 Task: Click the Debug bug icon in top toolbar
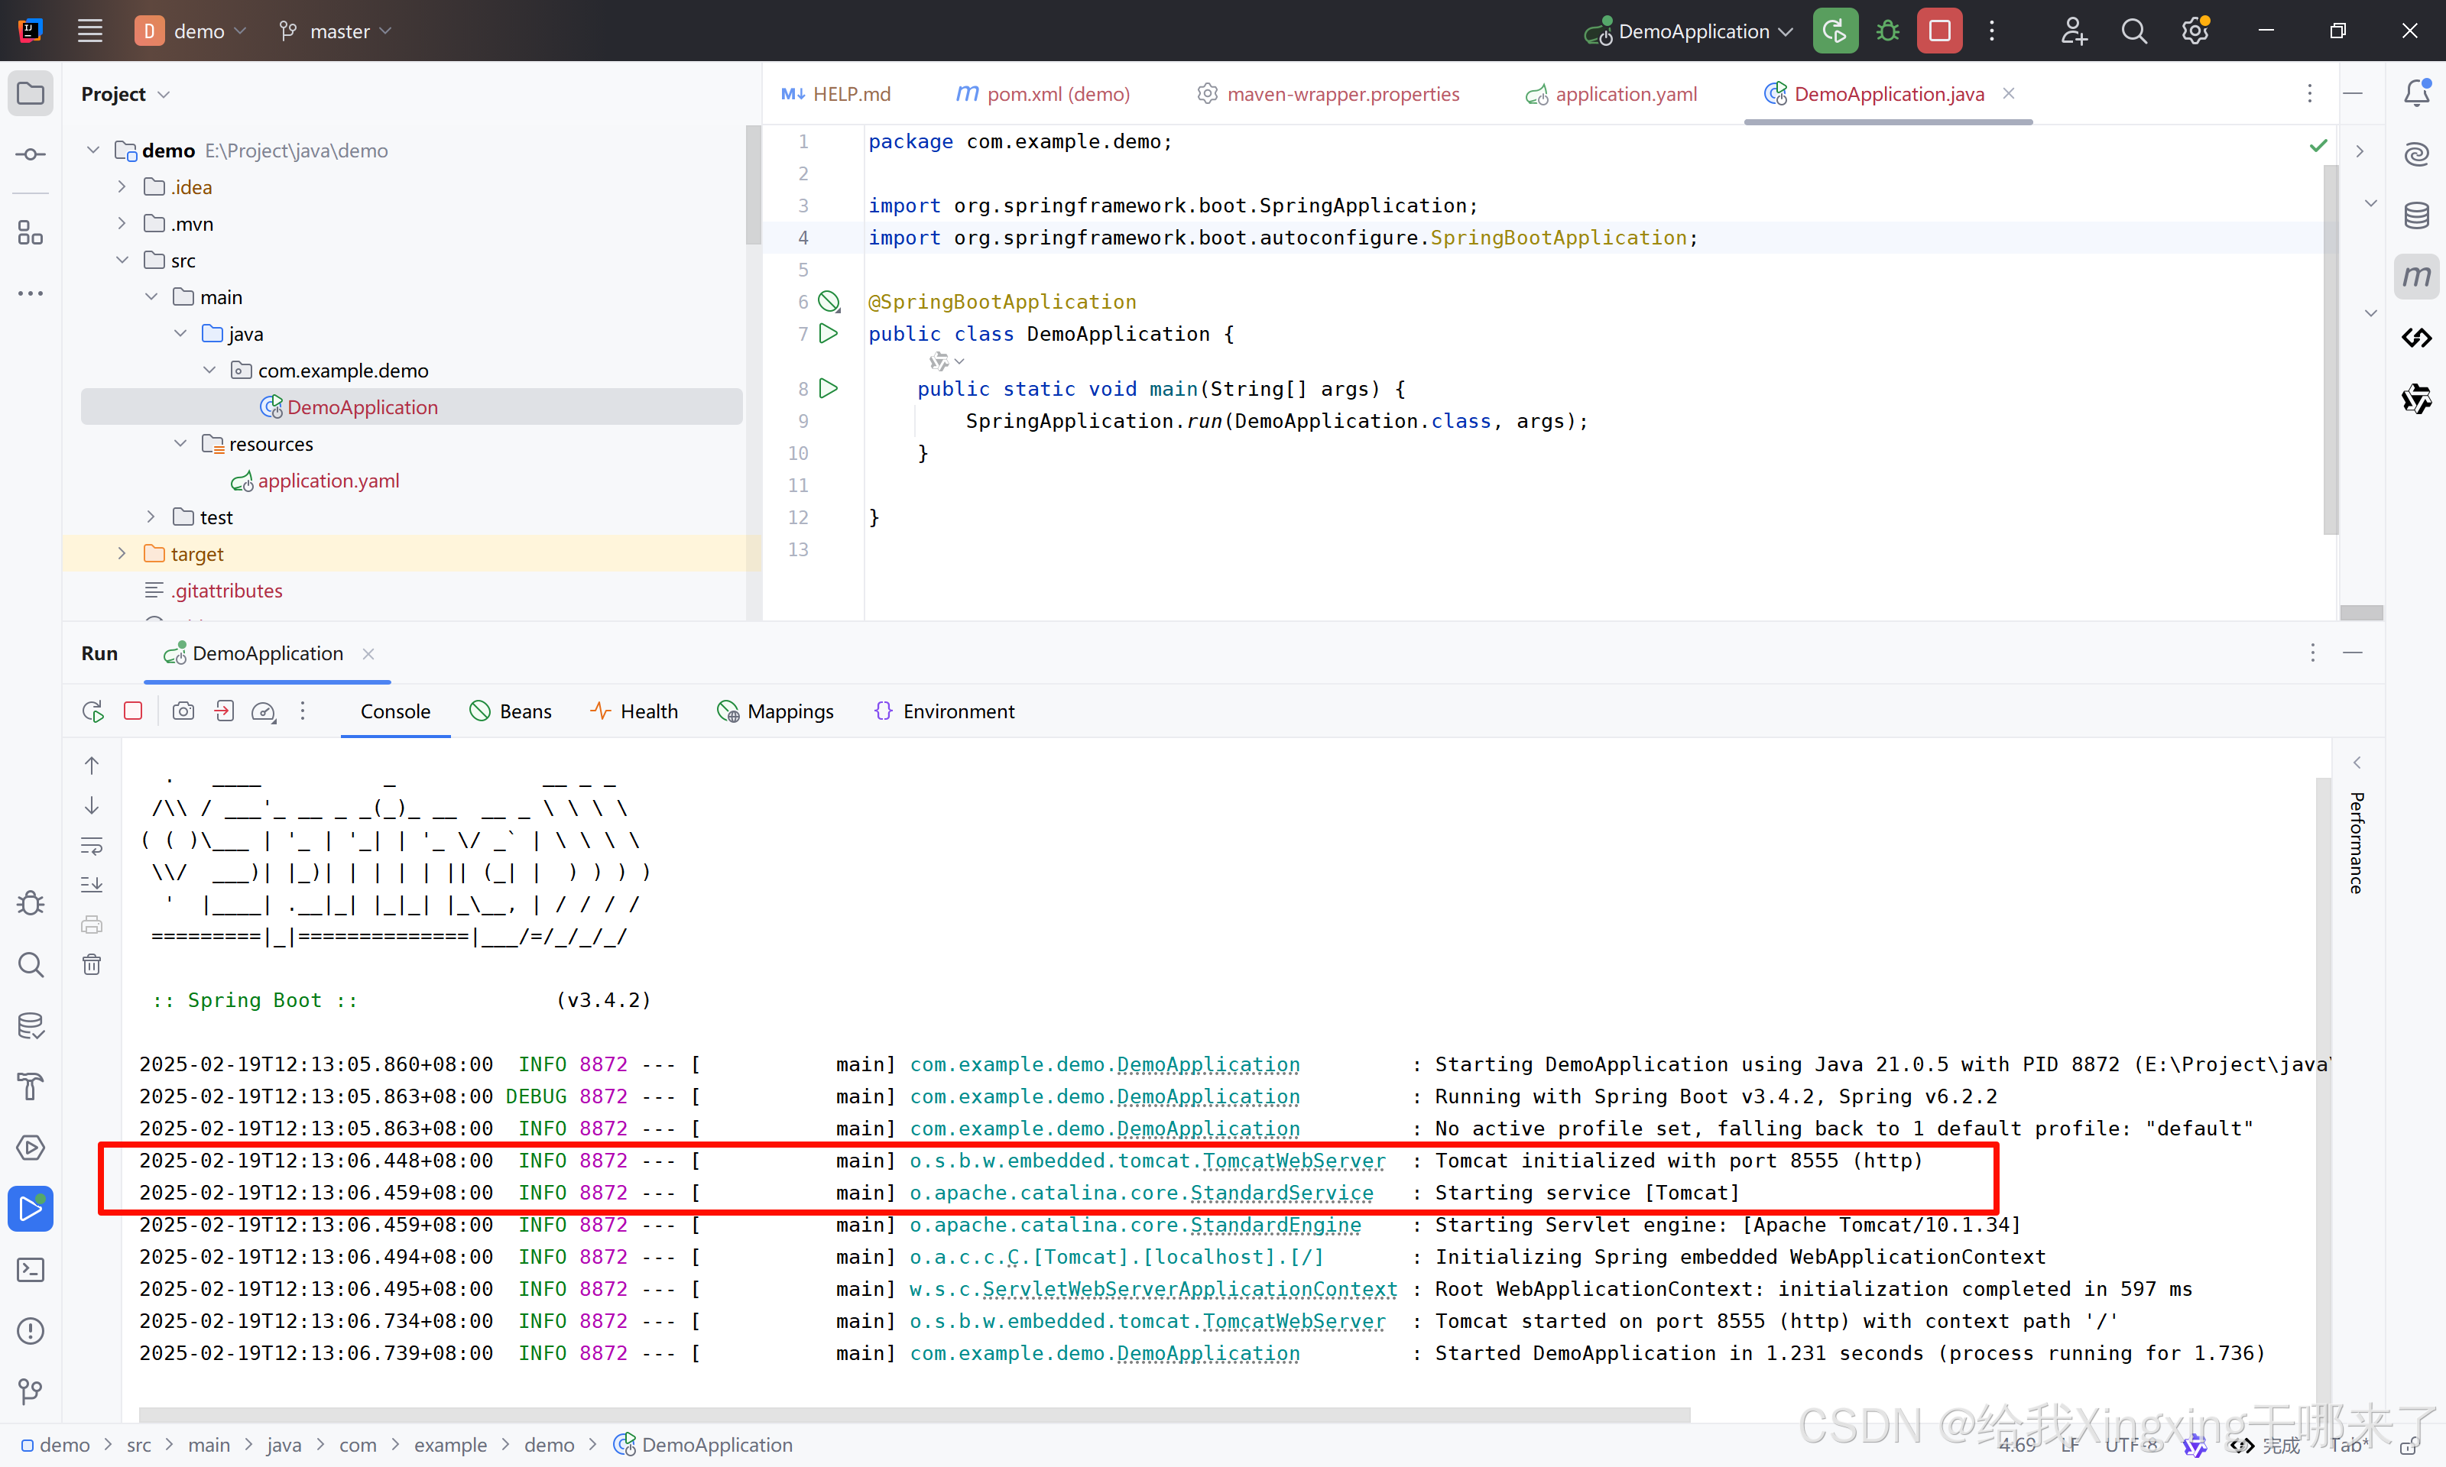point(1887,31)
